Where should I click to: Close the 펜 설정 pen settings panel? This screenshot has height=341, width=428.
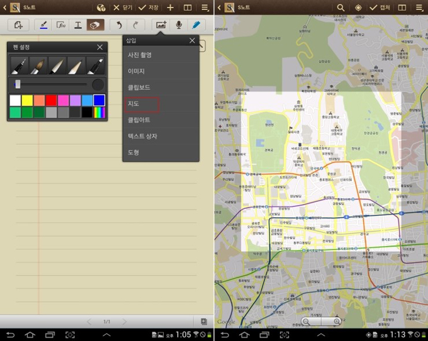click(x=99, y=47)
